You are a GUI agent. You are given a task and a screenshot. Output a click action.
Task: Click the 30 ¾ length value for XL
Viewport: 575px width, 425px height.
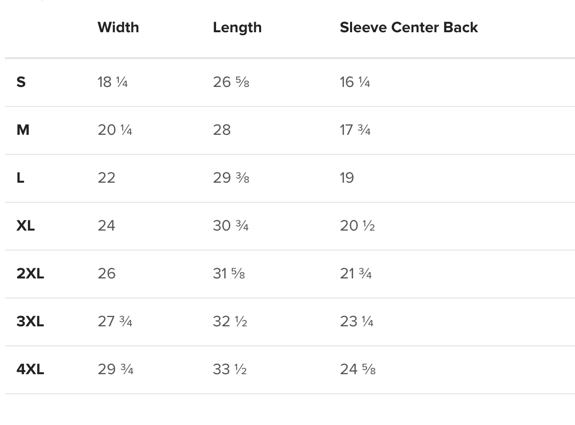(x=231, y=226)
